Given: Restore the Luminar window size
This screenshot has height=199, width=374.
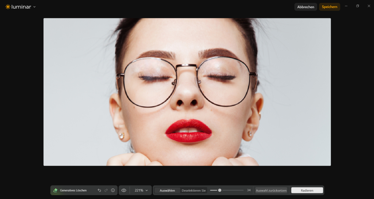Looking at the screenshot, I should click(357, 6).
